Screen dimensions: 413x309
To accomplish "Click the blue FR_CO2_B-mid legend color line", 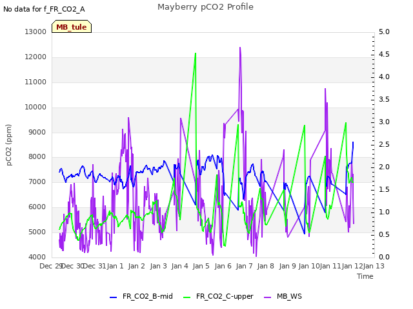I will click(x=114, y=297).
